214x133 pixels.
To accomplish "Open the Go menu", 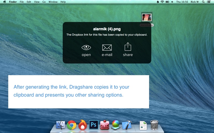I will pos(44,2).
